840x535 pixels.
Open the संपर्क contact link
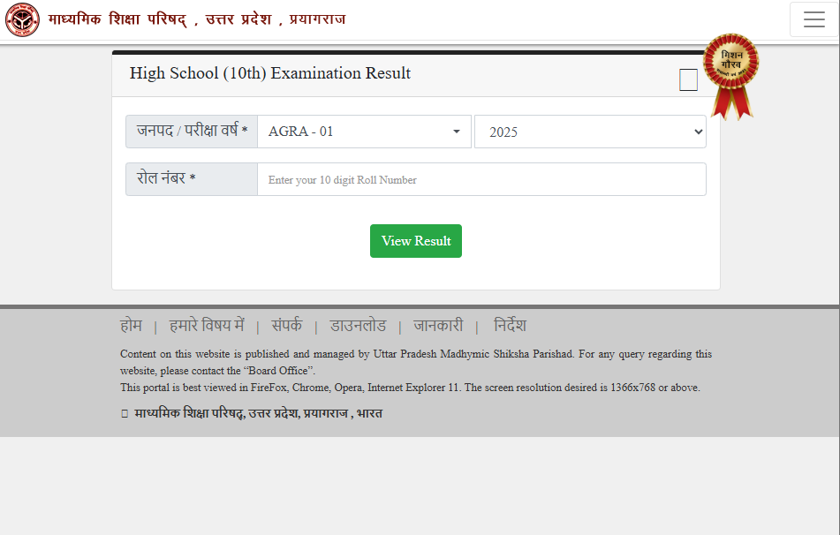[x=286, y=326]
